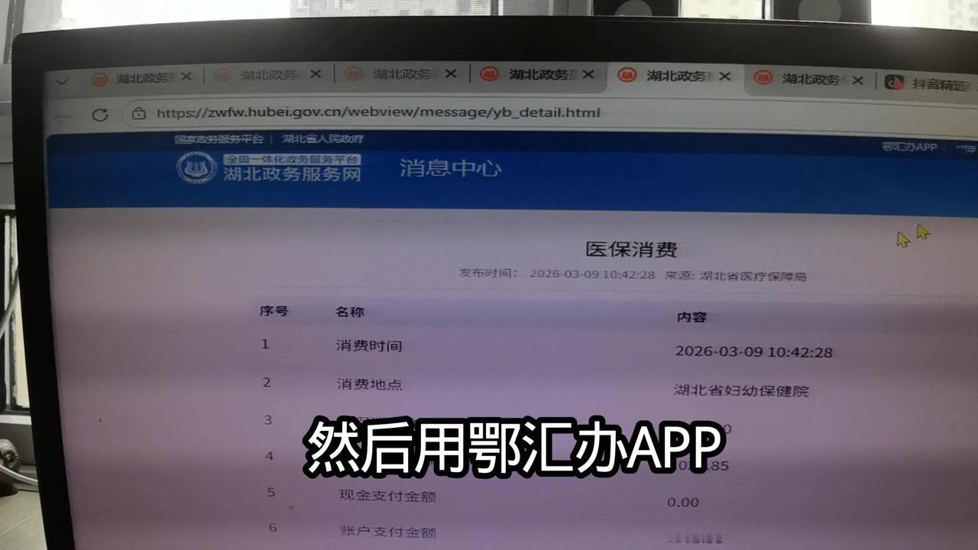Click the 抖音 tab favicon
This screenshot has width=978, height=550.
click(x=894, y=81)
